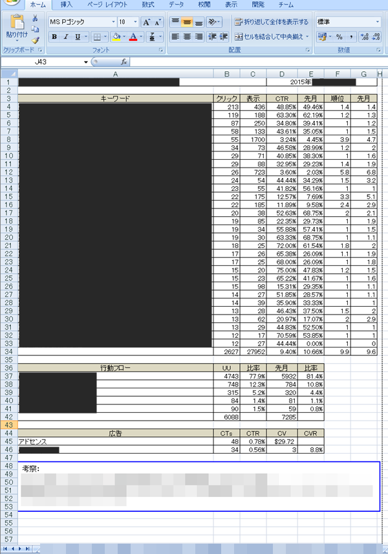Toggle Italic formatting

(66, 37)
